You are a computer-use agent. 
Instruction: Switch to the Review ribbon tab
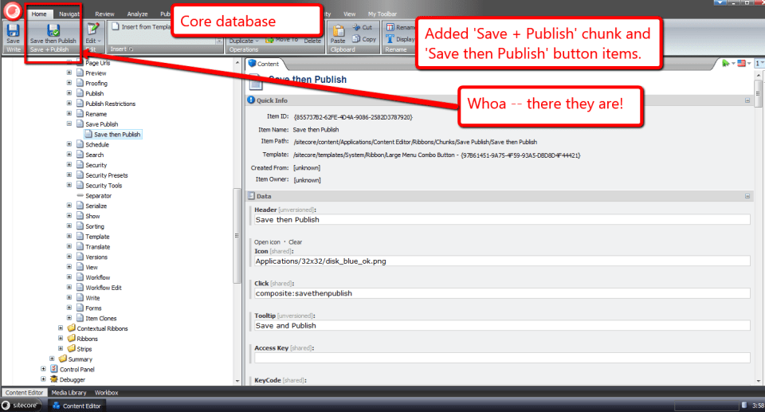pyautogui.click(x=104, y=14)
